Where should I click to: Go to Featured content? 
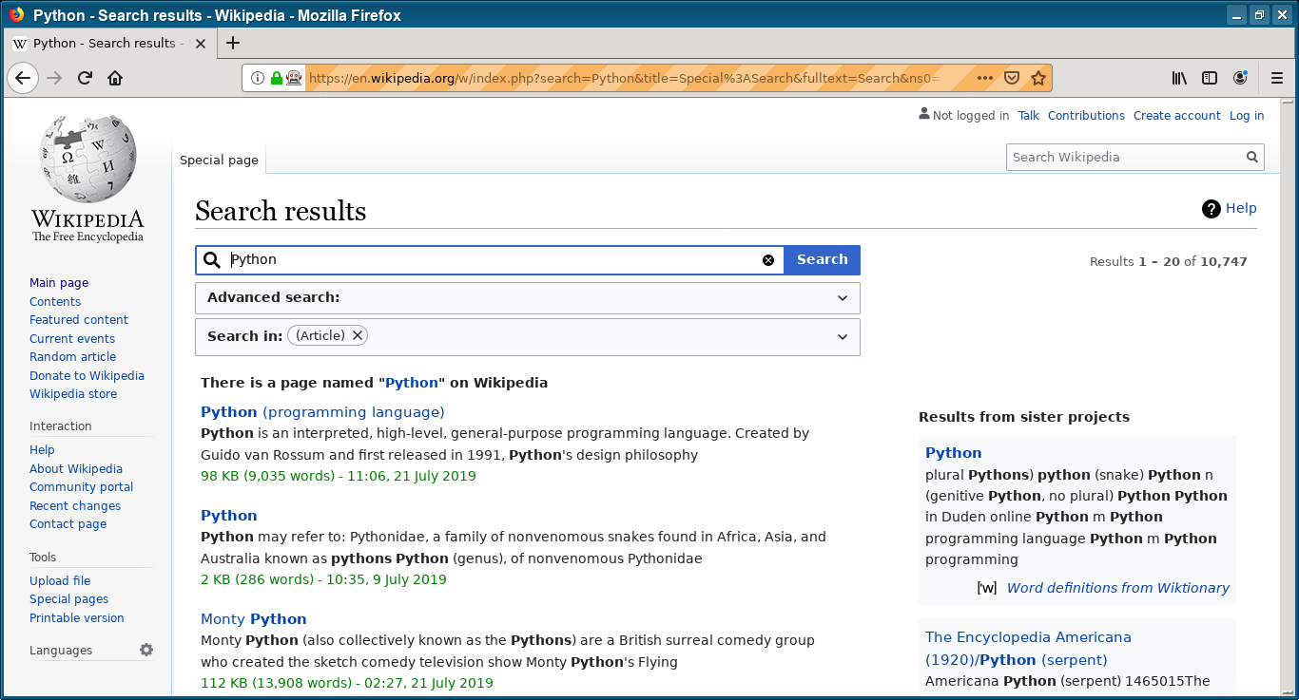point(79,320)
